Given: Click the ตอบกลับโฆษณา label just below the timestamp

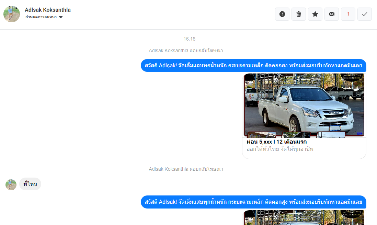Looking at the screenshot, I should coord(186,50).
